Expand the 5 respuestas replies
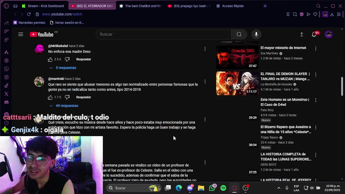The image size is (345, 194). tap(63, 68)
